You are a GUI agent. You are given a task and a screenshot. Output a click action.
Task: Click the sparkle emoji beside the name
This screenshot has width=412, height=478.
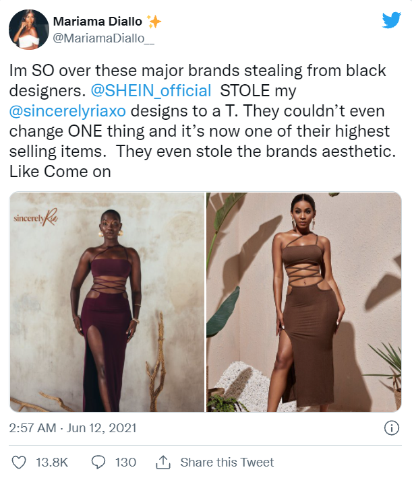[154, 22]
